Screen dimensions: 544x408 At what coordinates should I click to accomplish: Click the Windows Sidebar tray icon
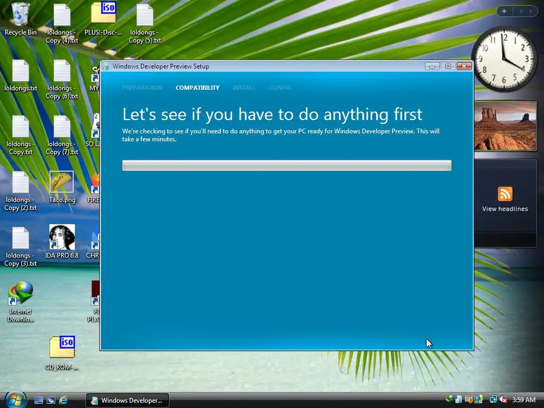coord(479,399)
